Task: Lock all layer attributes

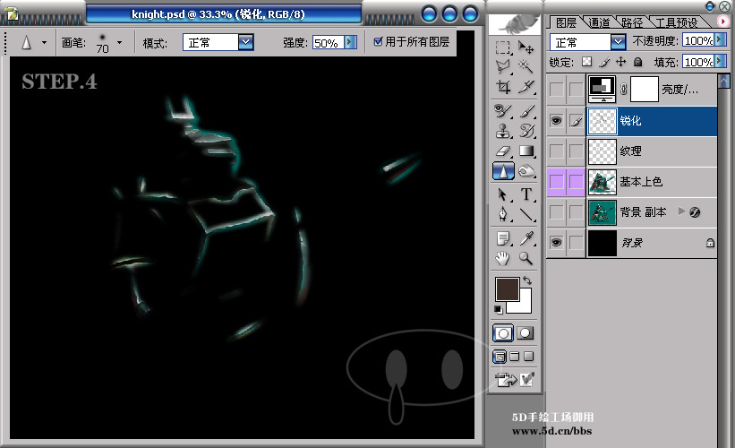Action: pos(637,62)
